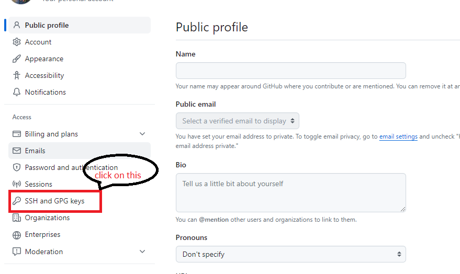The image size is (460, 274).
Task: Click the Bio textarea resize handle
Action: [403, 209]
